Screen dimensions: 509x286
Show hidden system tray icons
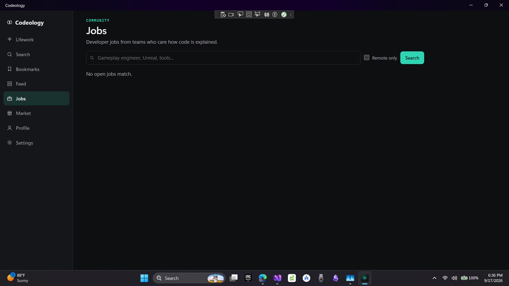click(x=434, y=278)
